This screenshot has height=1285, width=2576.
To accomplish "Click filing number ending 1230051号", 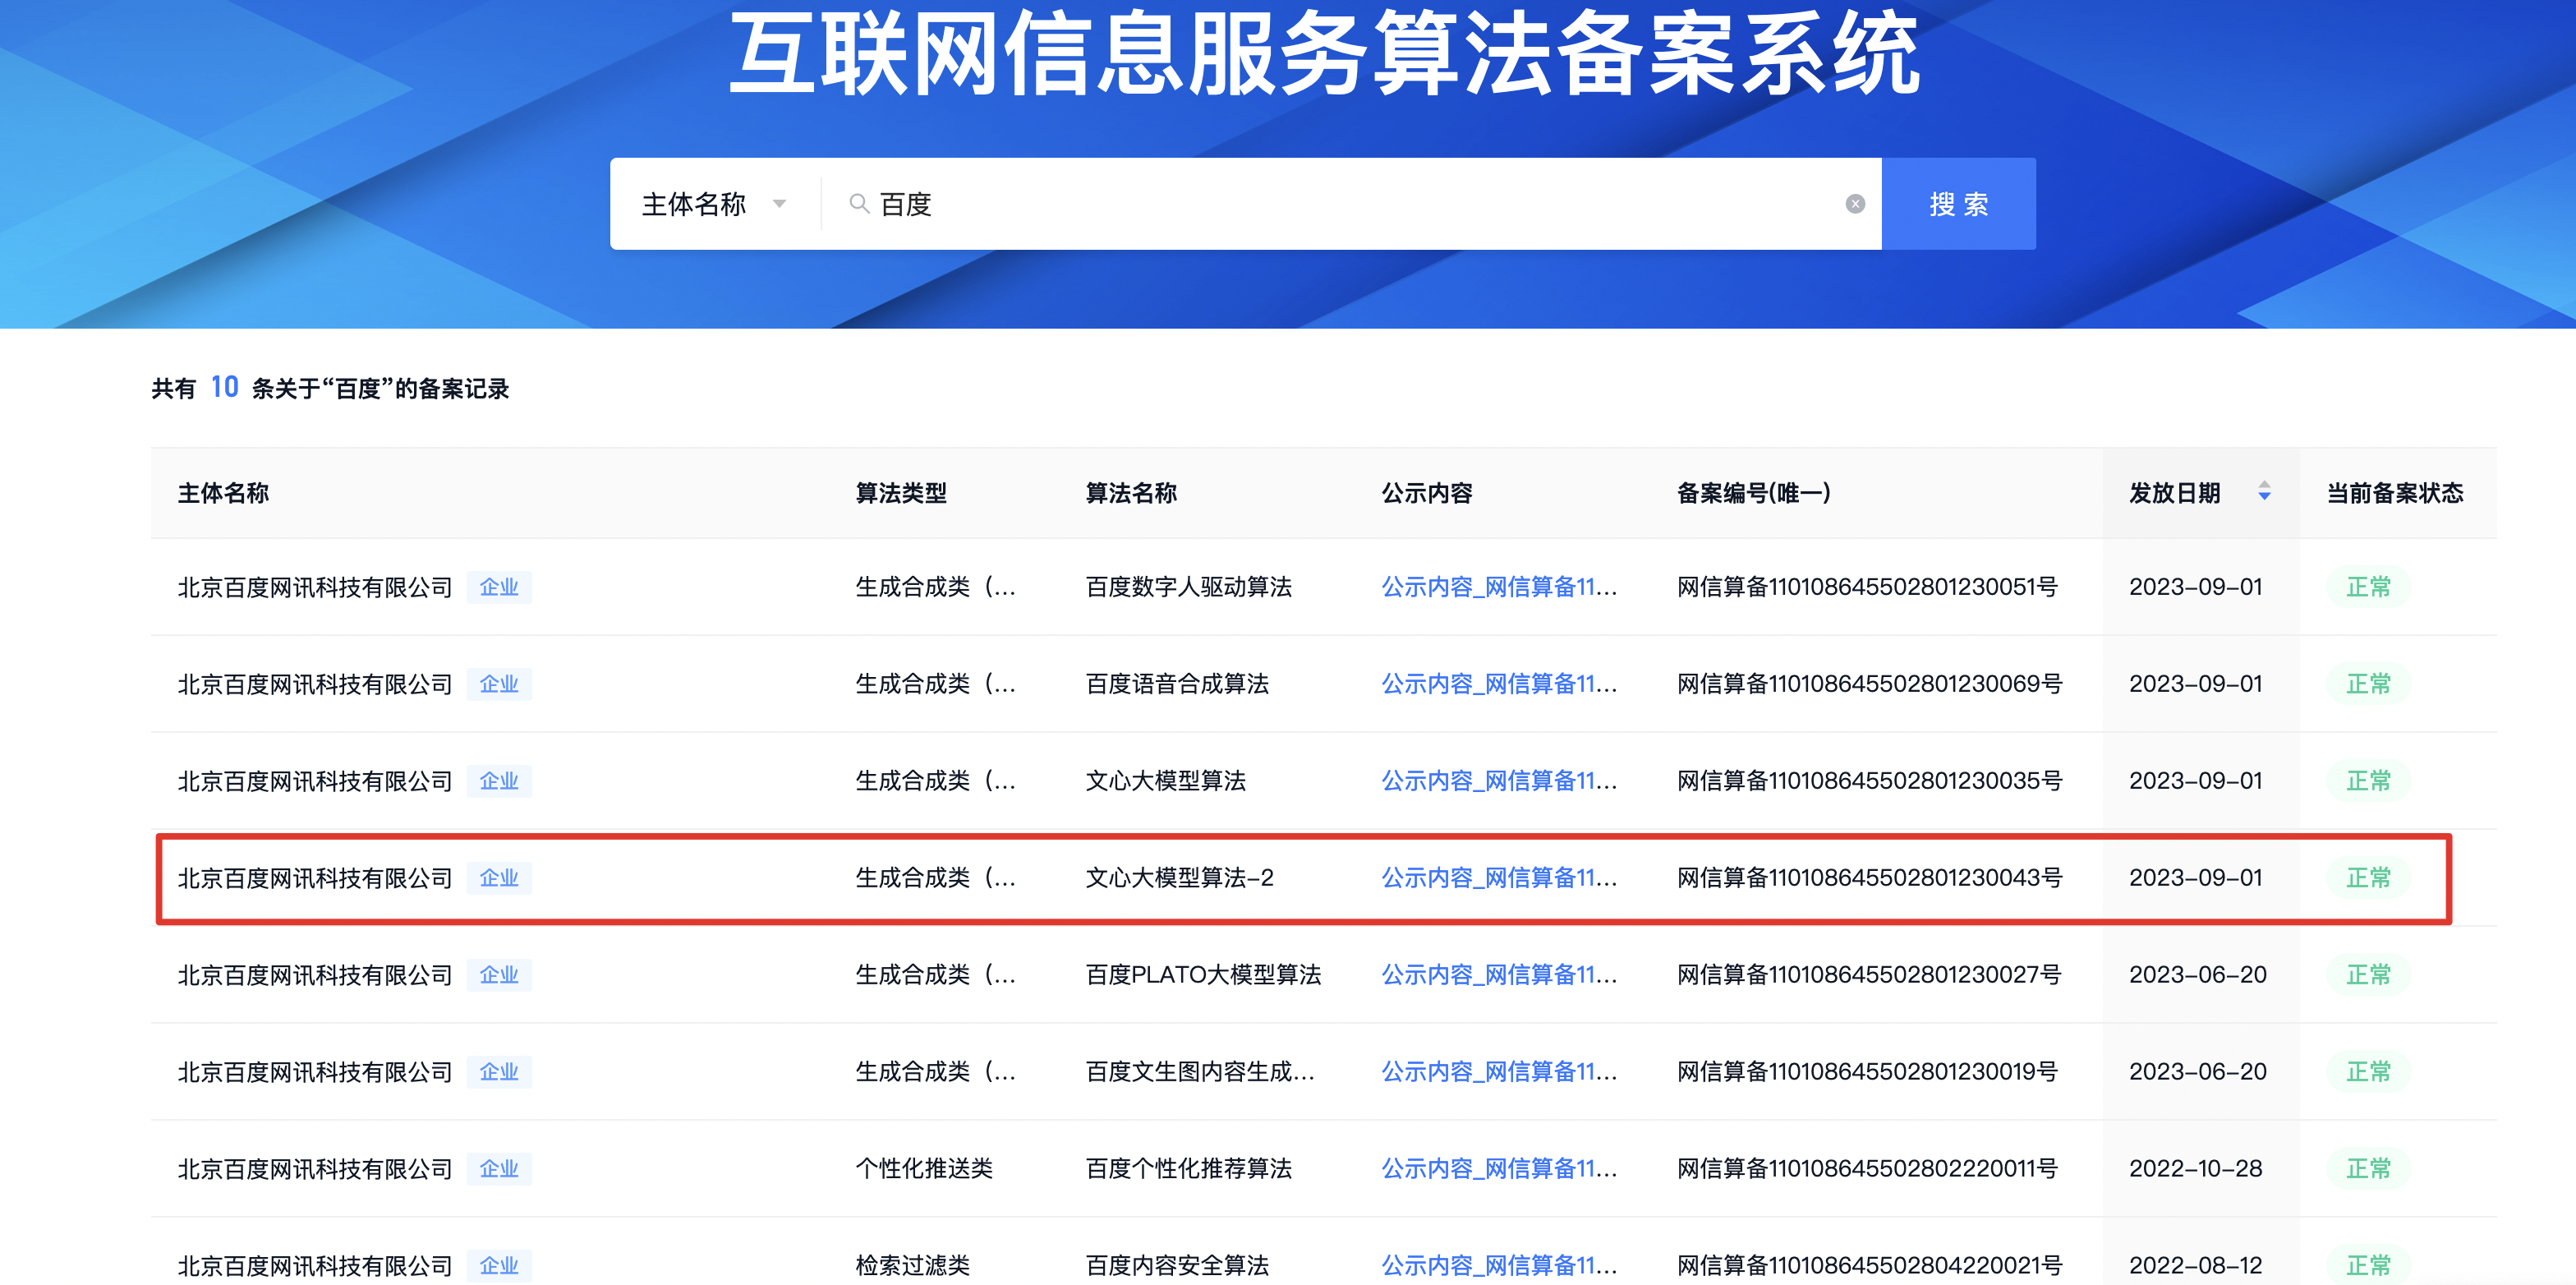I will tap(1867, 587).
